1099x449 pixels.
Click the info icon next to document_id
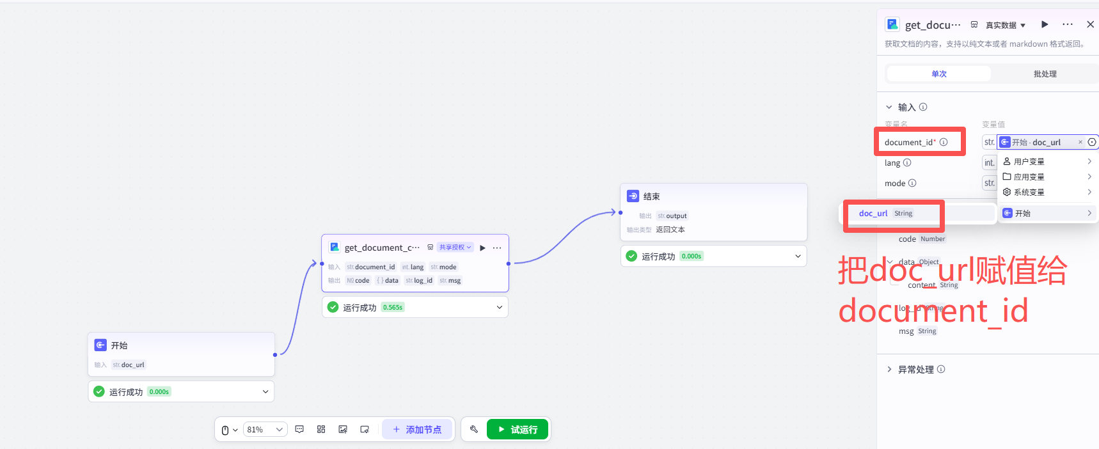pyautogui.click(x=944, y=142)
